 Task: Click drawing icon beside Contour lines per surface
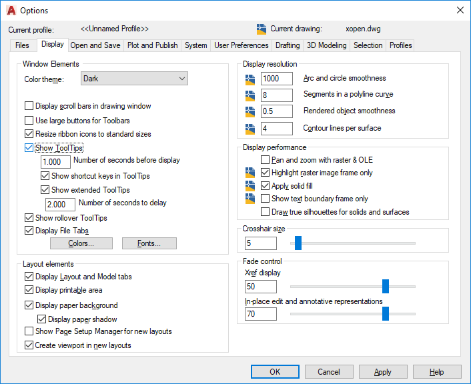[250, 129]
